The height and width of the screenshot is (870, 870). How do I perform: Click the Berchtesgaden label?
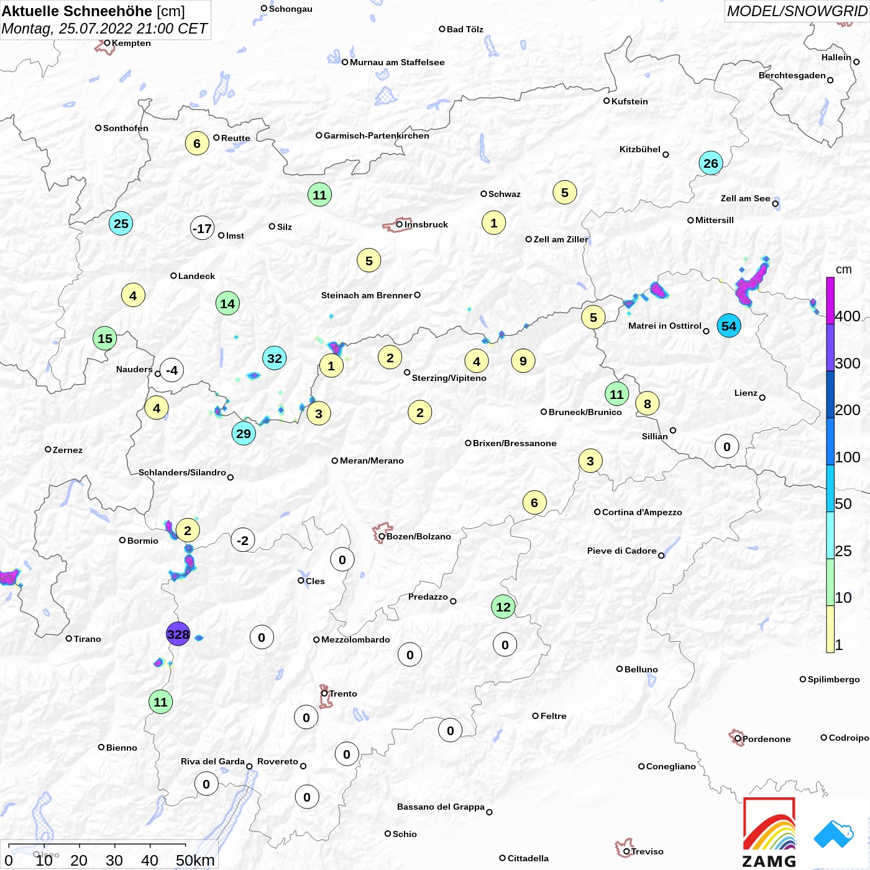point(792,75)
